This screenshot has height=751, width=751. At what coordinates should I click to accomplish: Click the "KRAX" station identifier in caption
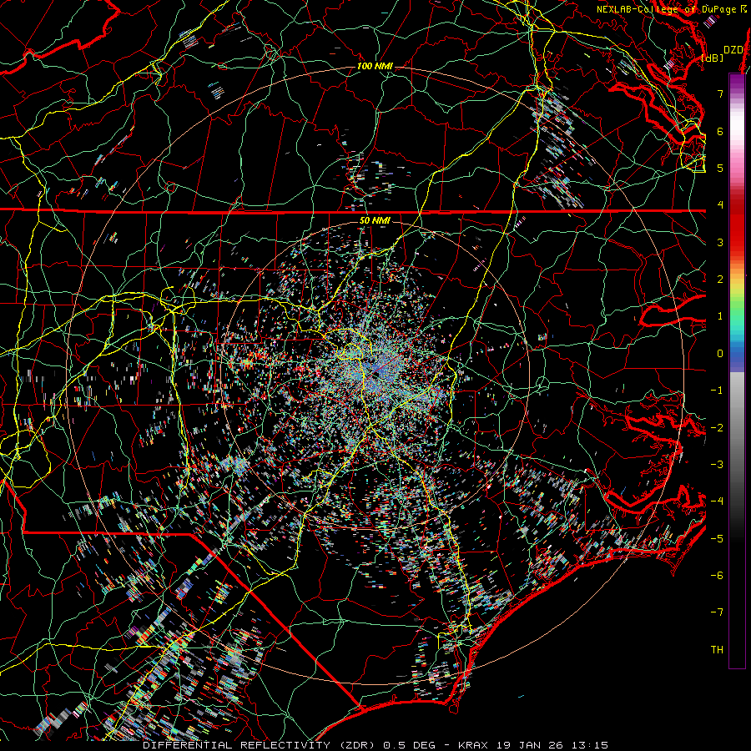(473, 745)
